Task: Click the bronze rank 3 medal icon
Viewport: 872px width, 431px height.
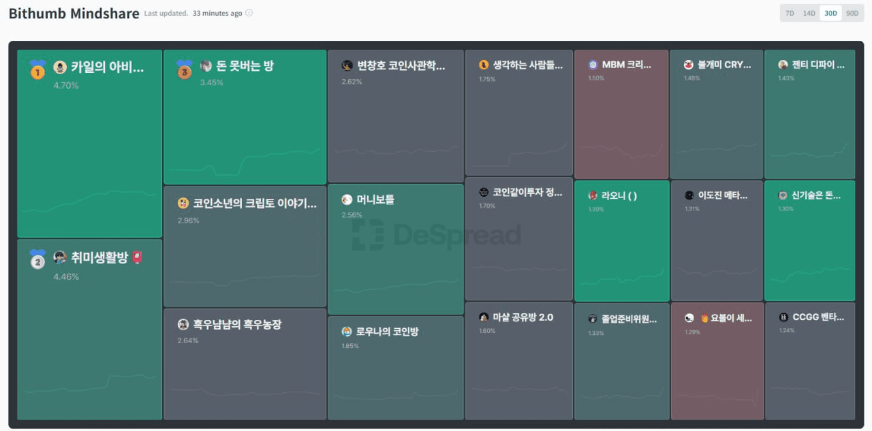Action: click(x=184, y=69)
